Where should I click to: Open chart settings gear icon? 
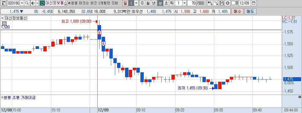pos(227,3)
